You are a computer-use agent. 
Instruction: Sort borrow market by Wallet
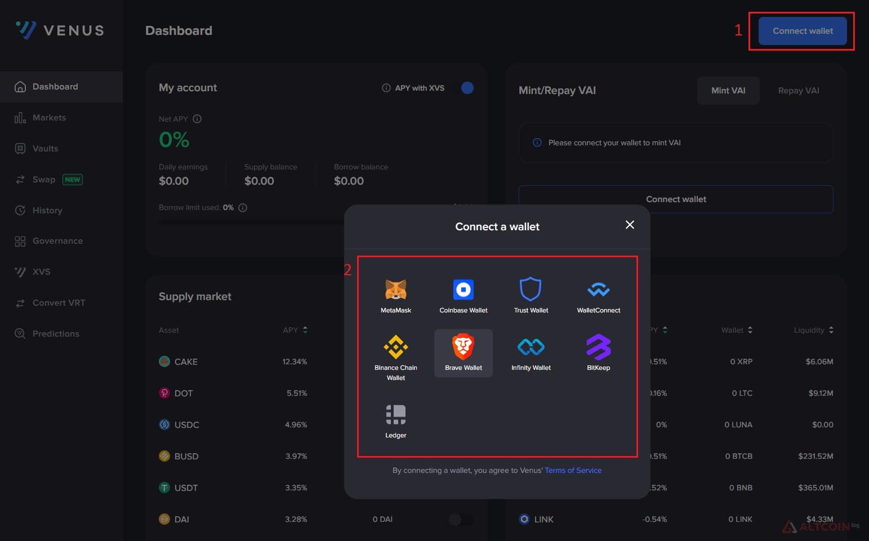coord(737,330)
